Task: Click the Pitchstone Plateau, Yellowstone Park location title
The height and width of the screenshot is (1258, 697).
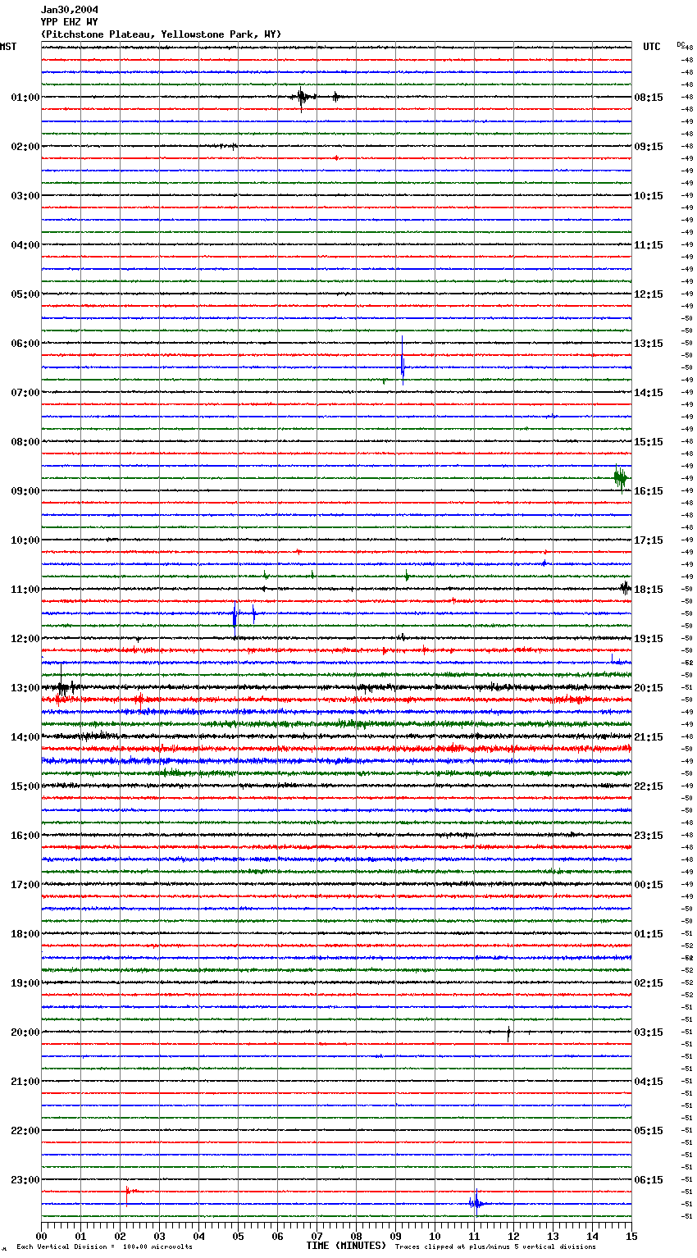Action: pyautogui.click(x=161, y=34)
